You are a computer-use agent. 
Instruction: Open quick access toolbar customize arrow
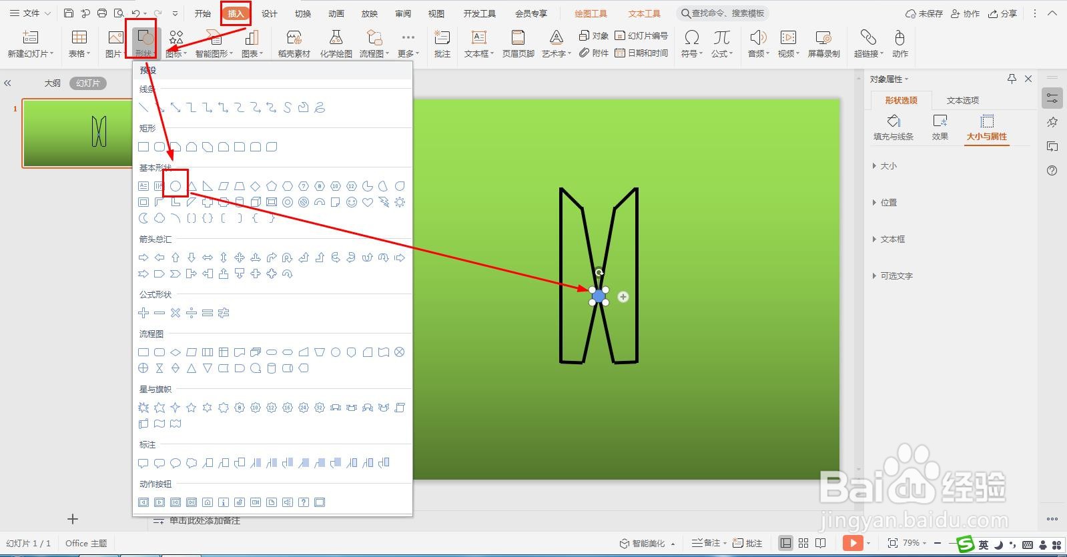(175, 13)
